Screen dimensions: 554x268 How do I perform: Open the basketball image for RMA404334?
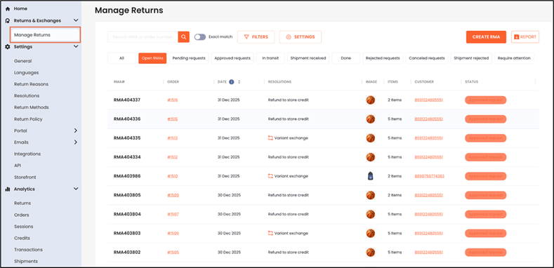click(x=370, y=157)
